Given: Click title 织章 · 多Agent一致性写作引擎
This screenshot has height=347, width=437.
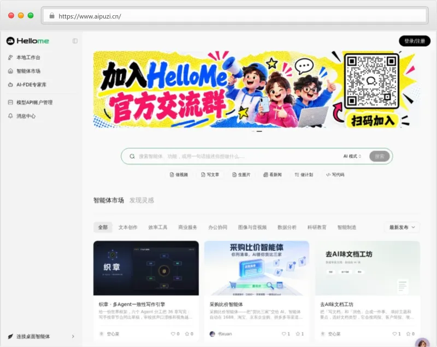Looking at the screenshot, I should tap(132, 304).
